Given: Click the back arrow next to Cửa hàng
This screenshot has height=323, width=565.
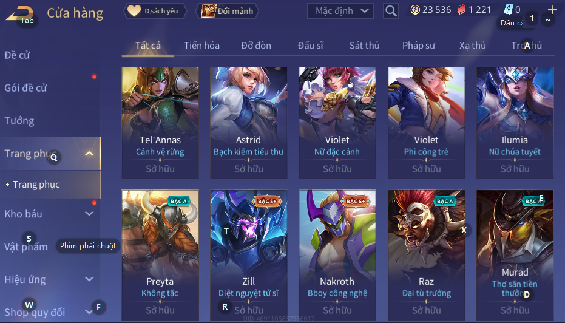Looking at the screenshot, I should pos(20,14).
